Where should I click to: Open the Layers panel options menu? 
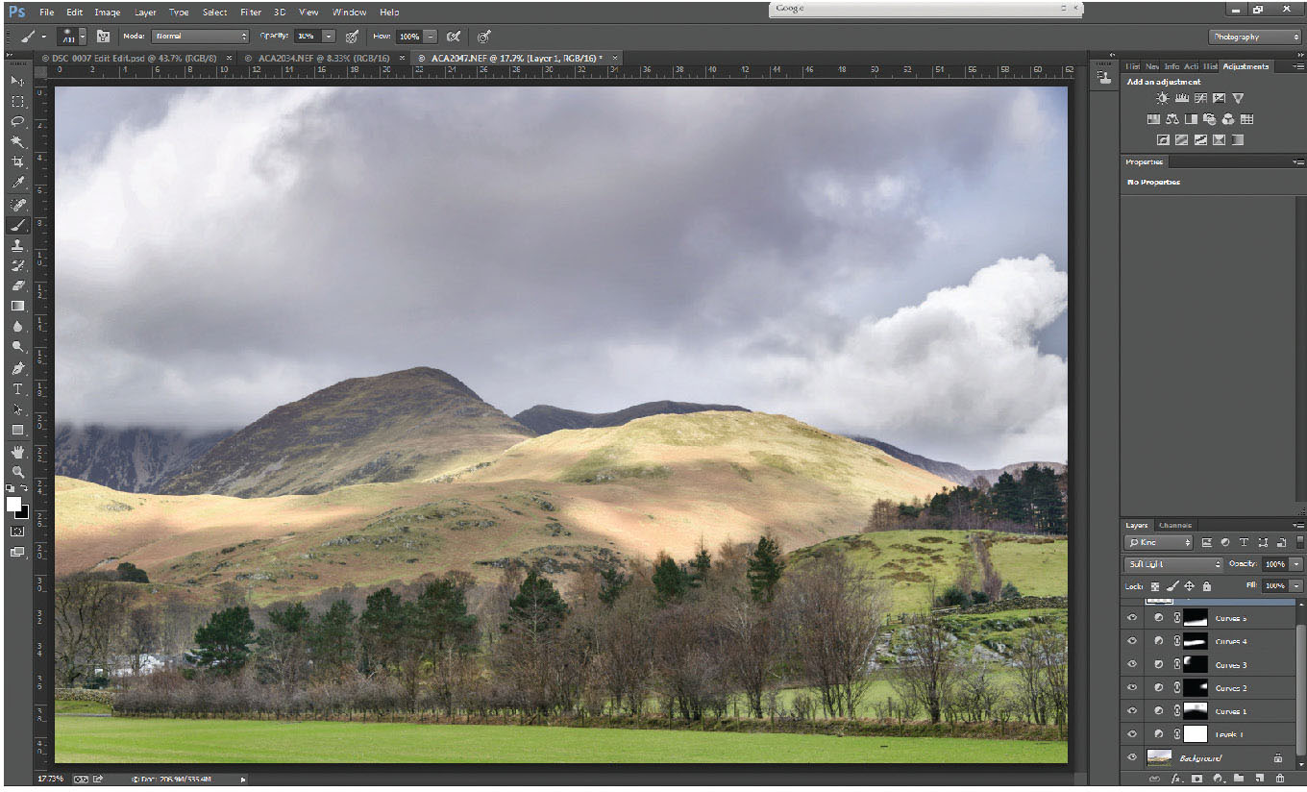click(1298, 526)
